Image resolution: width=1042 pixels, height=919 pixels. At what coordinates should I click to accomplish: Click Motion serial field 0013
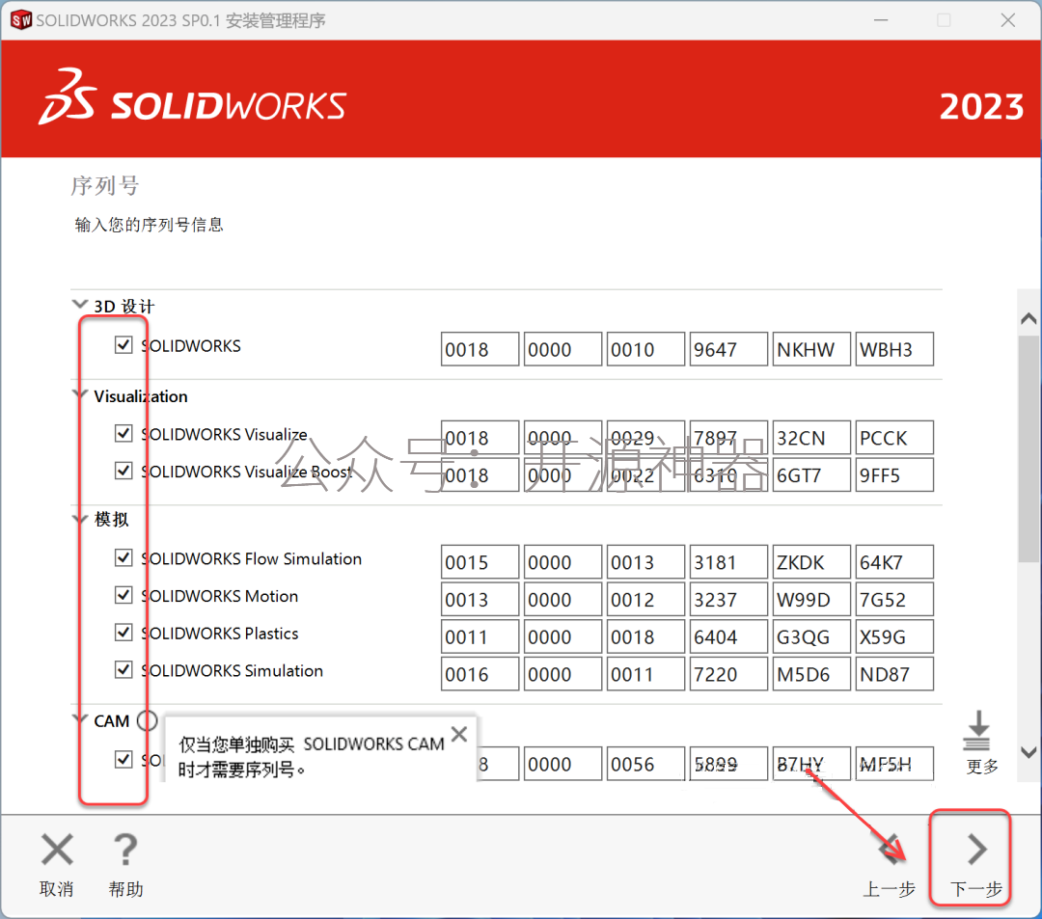(480, 599)
